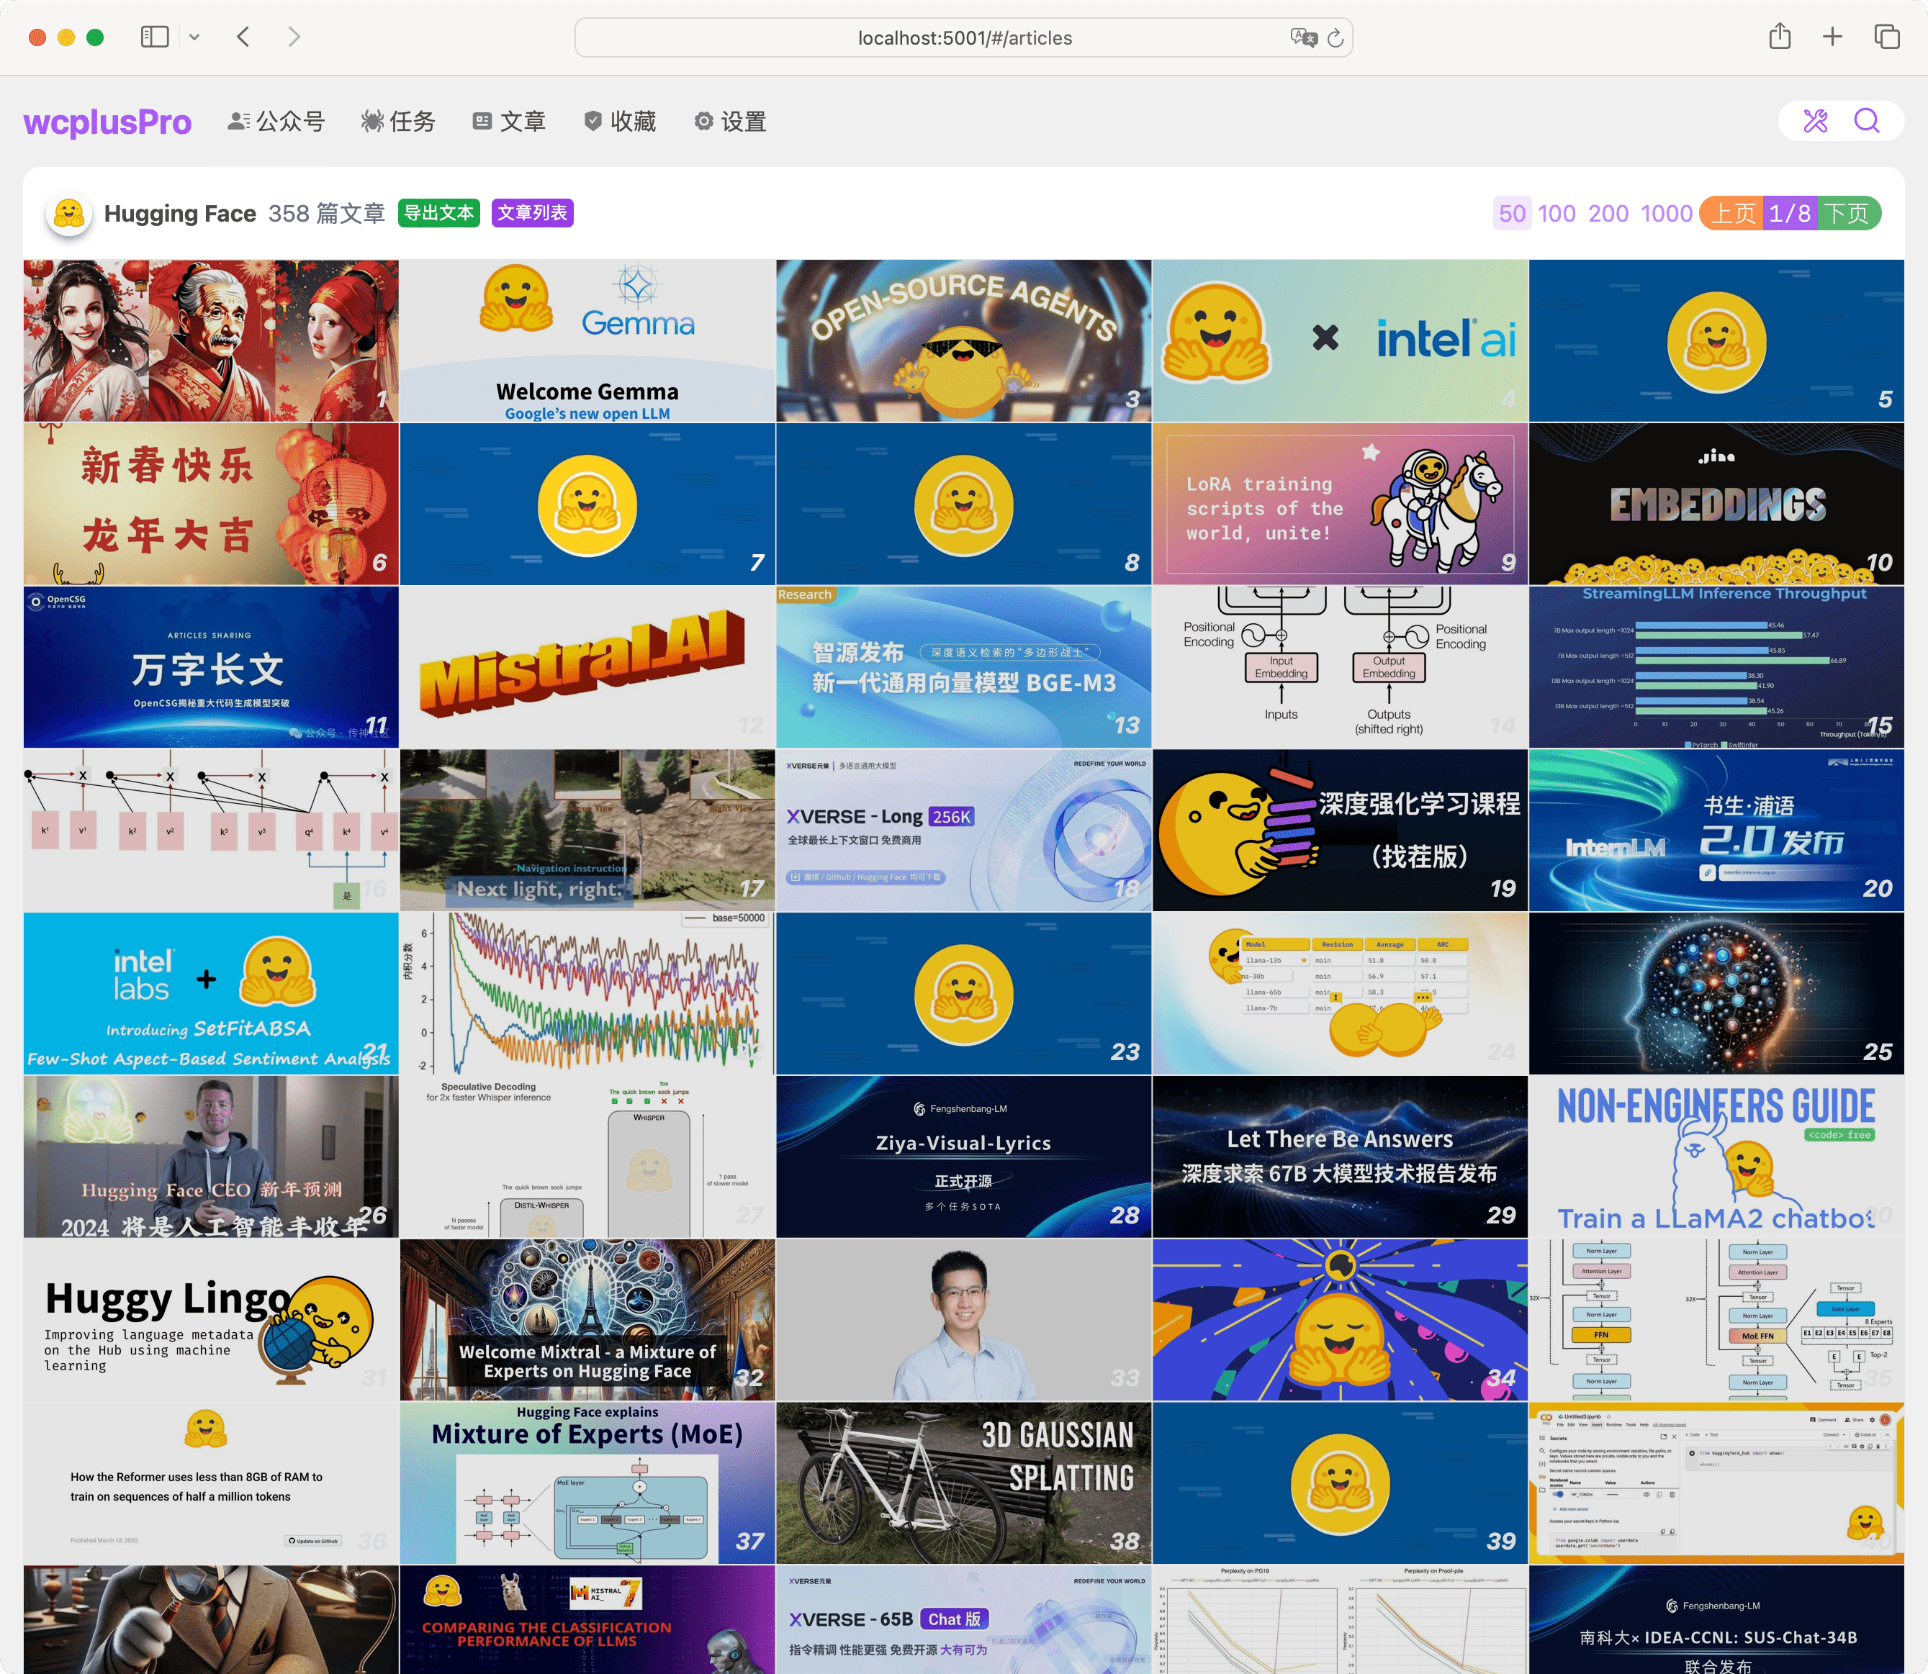
Task: Click the localhost address bar
Action: coord(963,38)
